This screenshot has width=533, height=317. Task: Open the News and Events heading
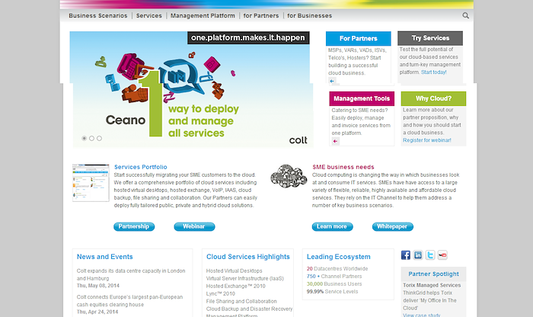click(x=105, y=257)
